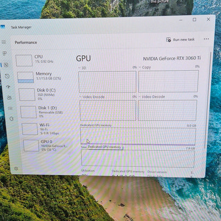The width and height of the screenshot is (221, 221).
Task: Open the Services page icon
Action: point(12,118)
